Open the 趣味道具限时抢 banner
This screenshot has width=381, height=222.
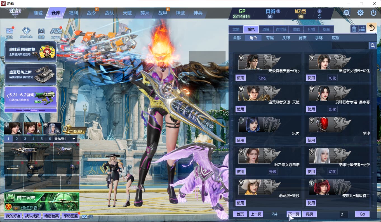30,52
